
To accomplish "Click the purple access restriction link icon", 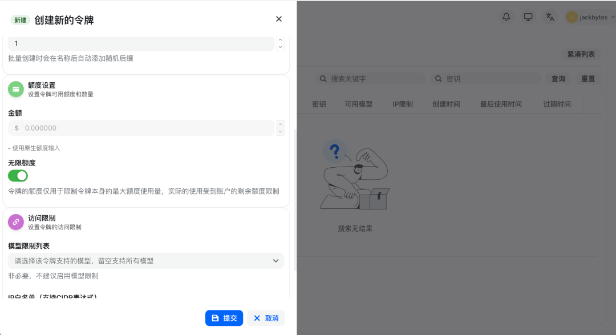I will point(16,222).
